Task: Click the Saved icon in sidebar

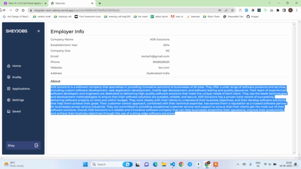Action: pyautogui.click(x=8, y=111)
